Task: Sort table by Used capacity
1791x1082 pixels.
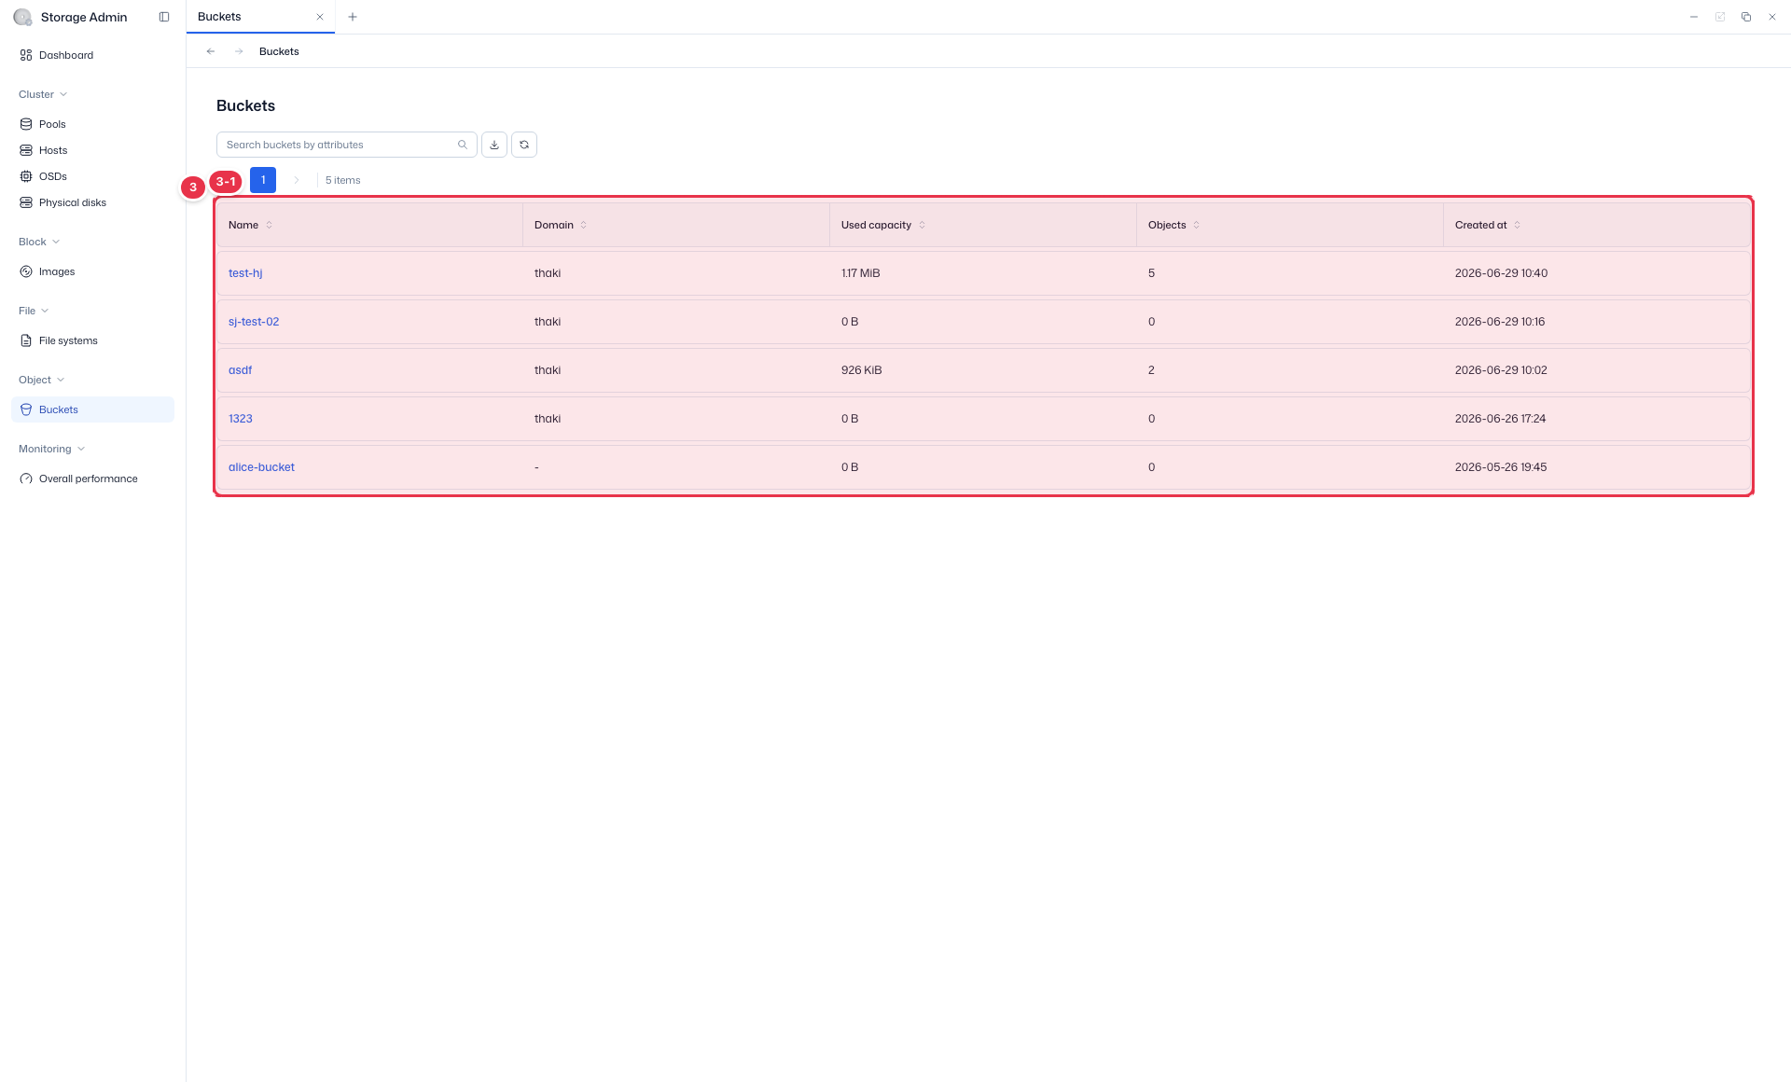Action: 923,225
